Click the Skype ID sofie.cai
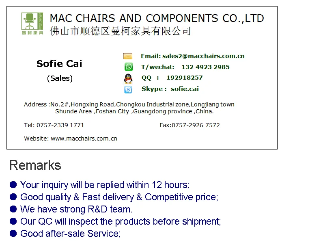The image size is (323, 249). 185,89
